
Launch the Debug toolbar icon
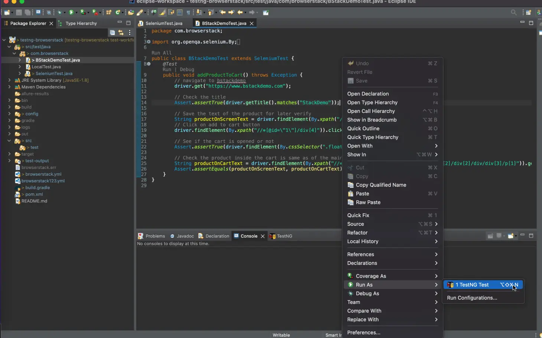(x=60, y=12)
